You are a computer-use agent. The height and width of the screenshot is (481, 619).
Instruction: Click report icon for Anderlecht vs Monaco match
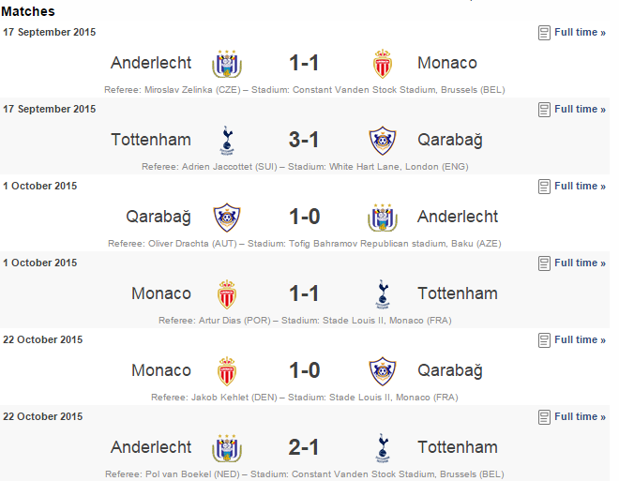click(x=544, y=33)
